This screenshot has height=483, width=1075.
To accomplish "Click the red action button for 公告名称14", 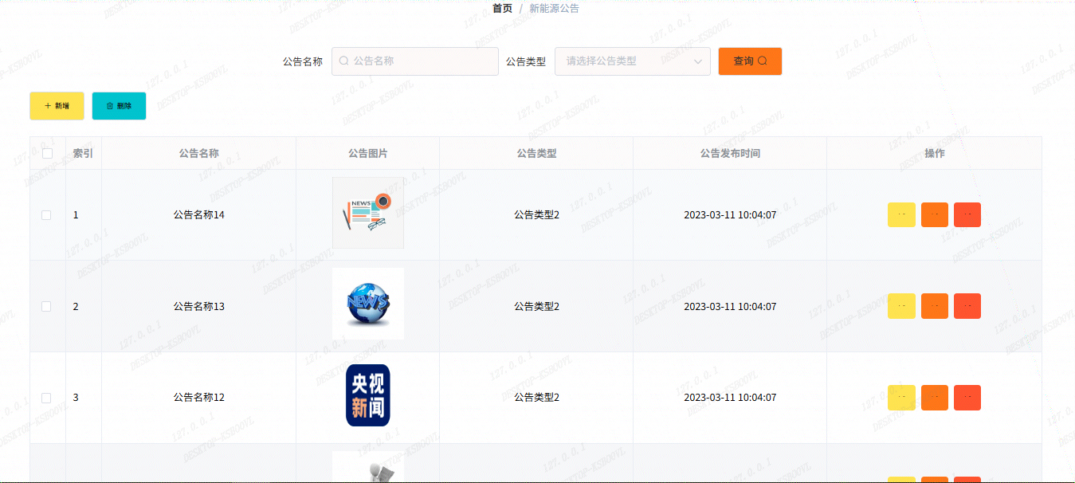I will pos(967,215).
